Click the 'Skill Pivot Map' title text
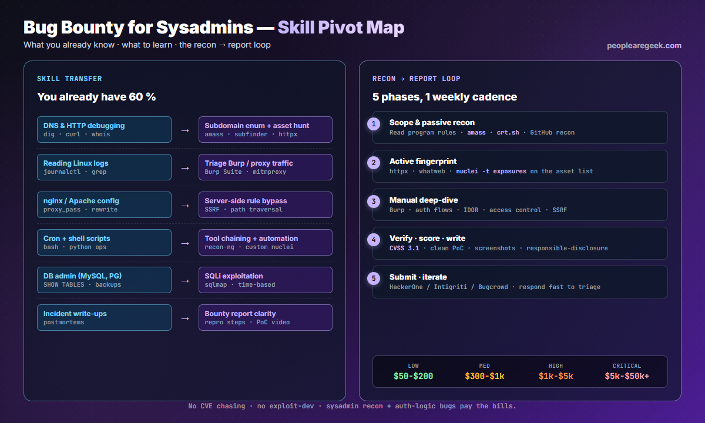 [341, 27]
